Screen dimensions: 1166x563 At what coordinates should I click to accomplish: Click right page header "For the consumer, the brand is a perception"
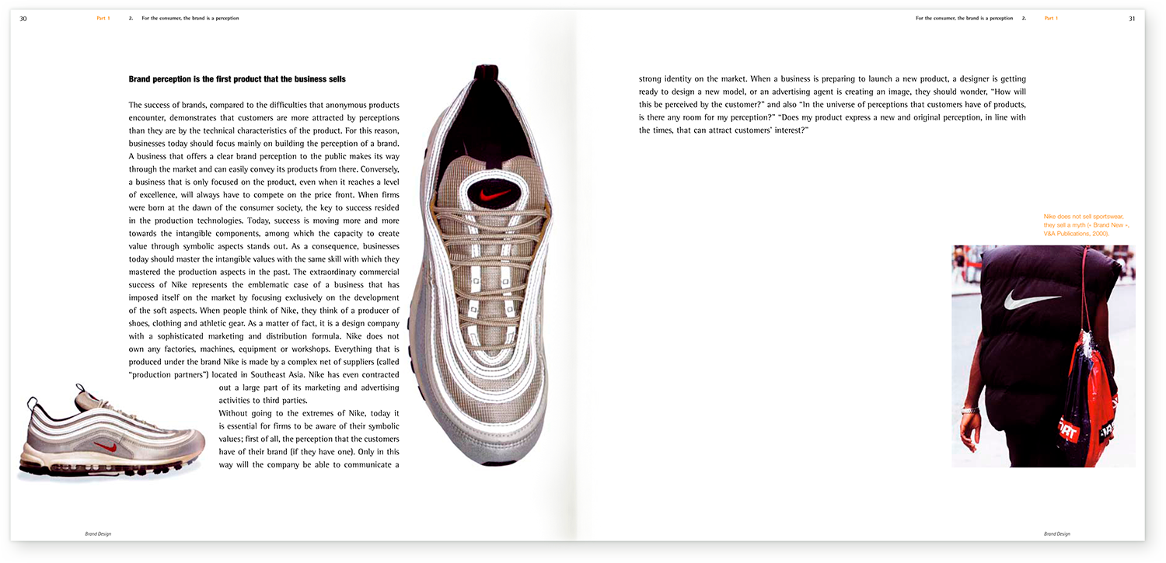click(x=965, y=18)
